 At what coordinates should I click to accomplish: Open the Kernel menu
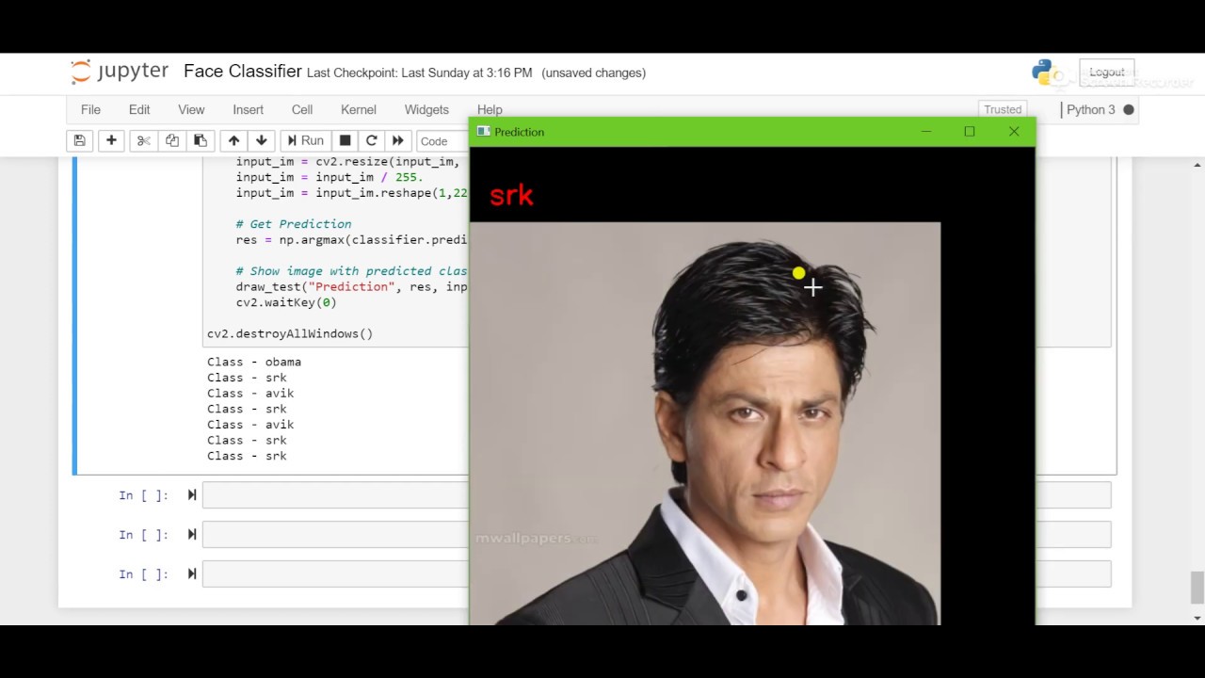click(359, 109)
